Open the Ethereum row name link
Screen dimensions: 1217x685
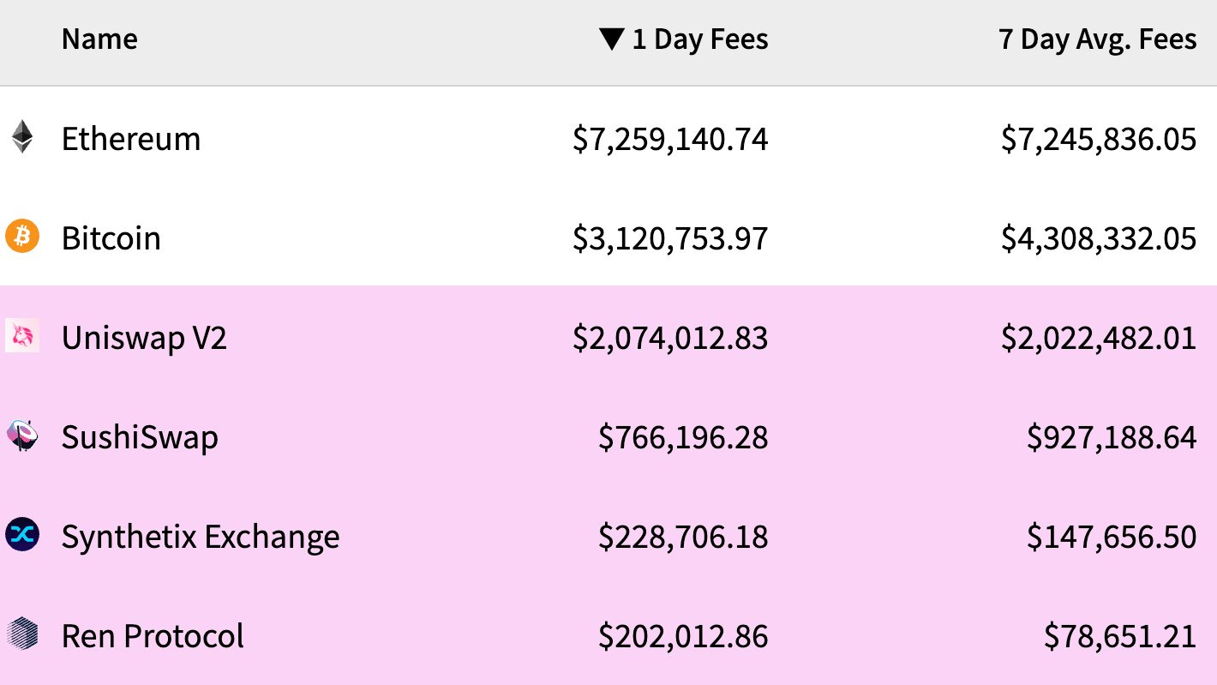click(x=131, y=138)
